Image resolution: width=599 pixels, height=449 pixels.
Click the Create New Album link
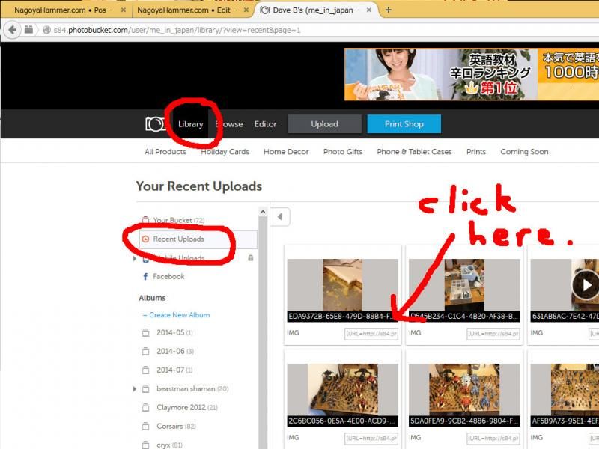176,315
